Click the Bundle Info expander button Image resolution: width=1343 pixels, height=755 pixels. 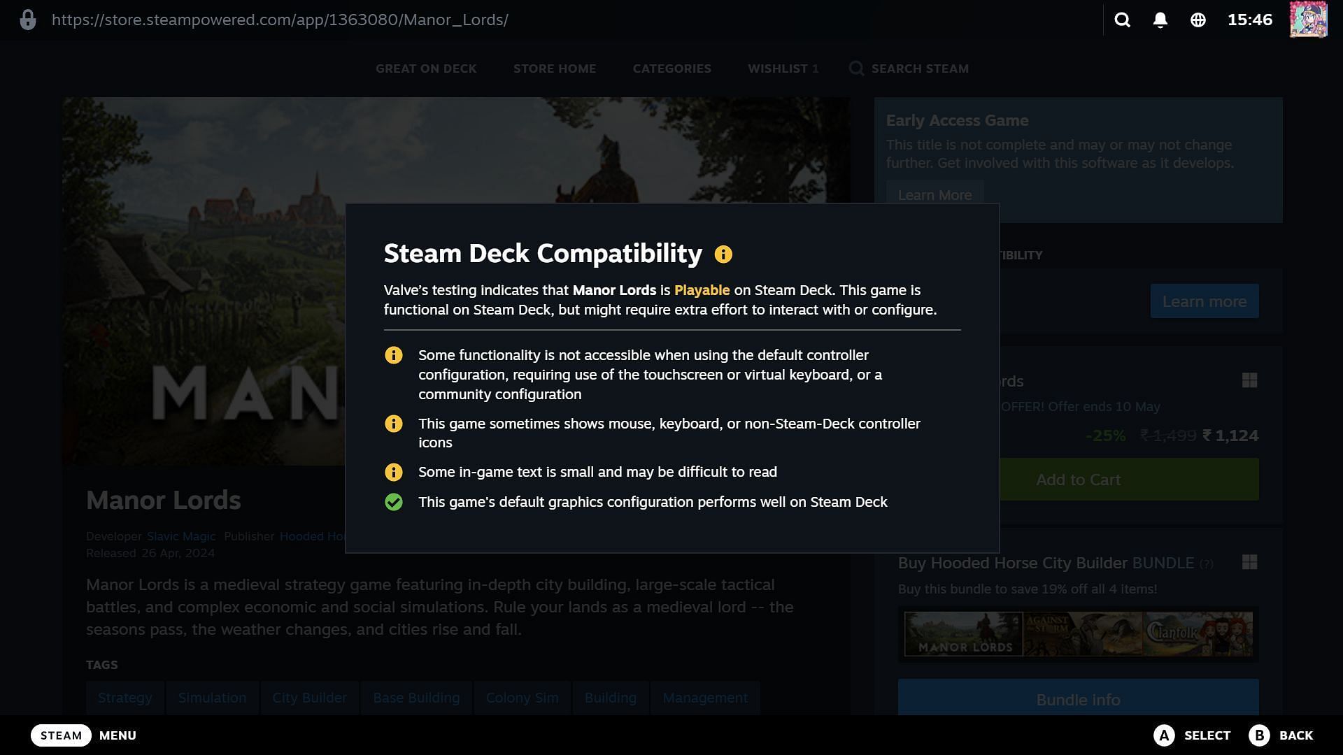pos(1079,699)
